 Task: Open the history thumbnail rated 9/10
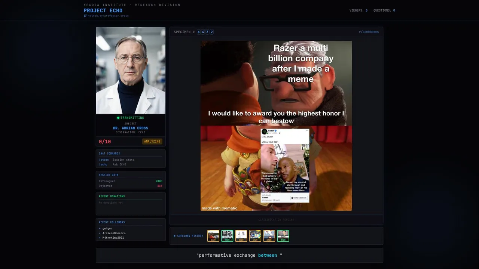point(227,236)
